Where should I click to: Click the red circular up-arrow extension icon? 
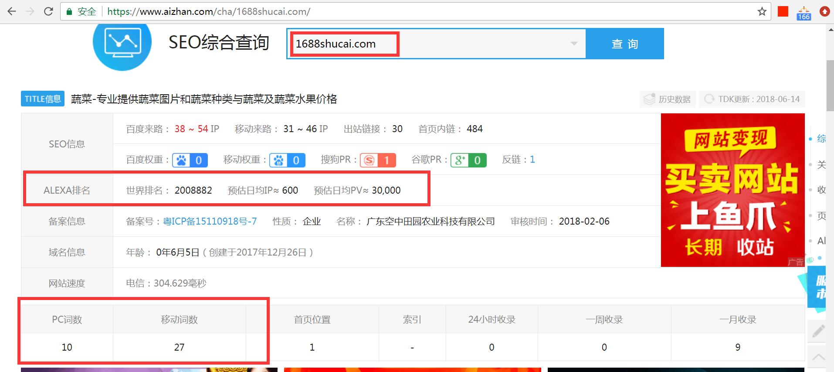[824, 11]
